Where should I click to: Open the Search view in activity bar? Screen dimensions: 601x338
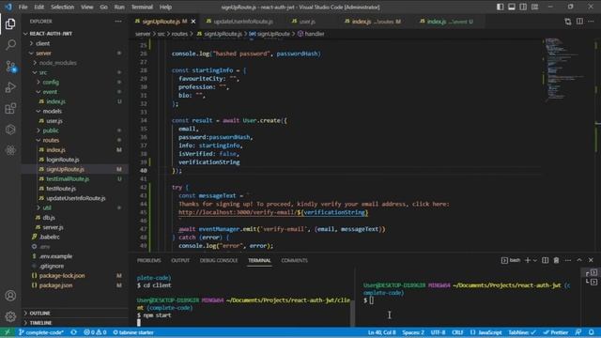tap(10, 45)
